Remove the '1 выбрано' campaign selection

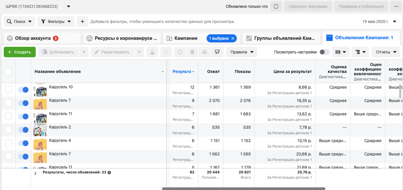point(232,38)
